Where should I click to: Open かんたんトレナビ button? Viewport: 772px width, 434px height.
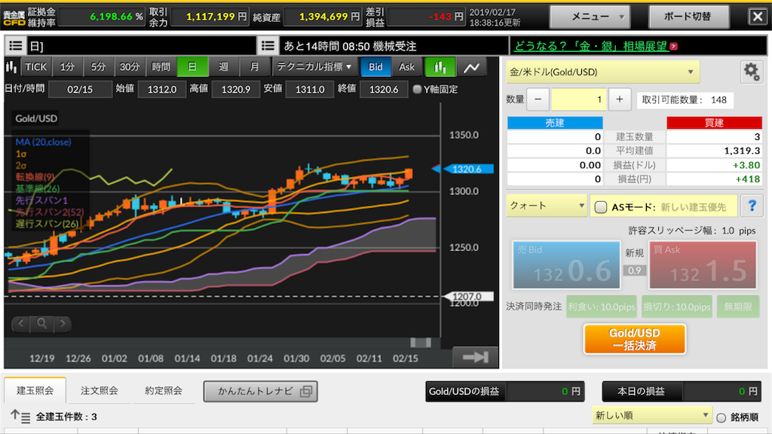(260, 391)
